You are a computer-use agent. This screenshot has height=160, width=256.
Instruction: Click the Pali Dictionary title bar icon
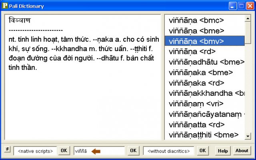[x=5, y=6]
